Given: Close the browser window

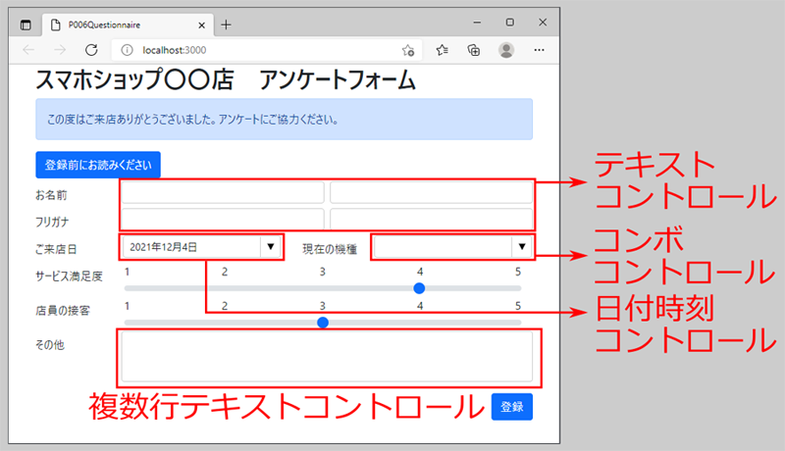Looking at the screenshot, I should pyautogui.click(x=543, y=22).
